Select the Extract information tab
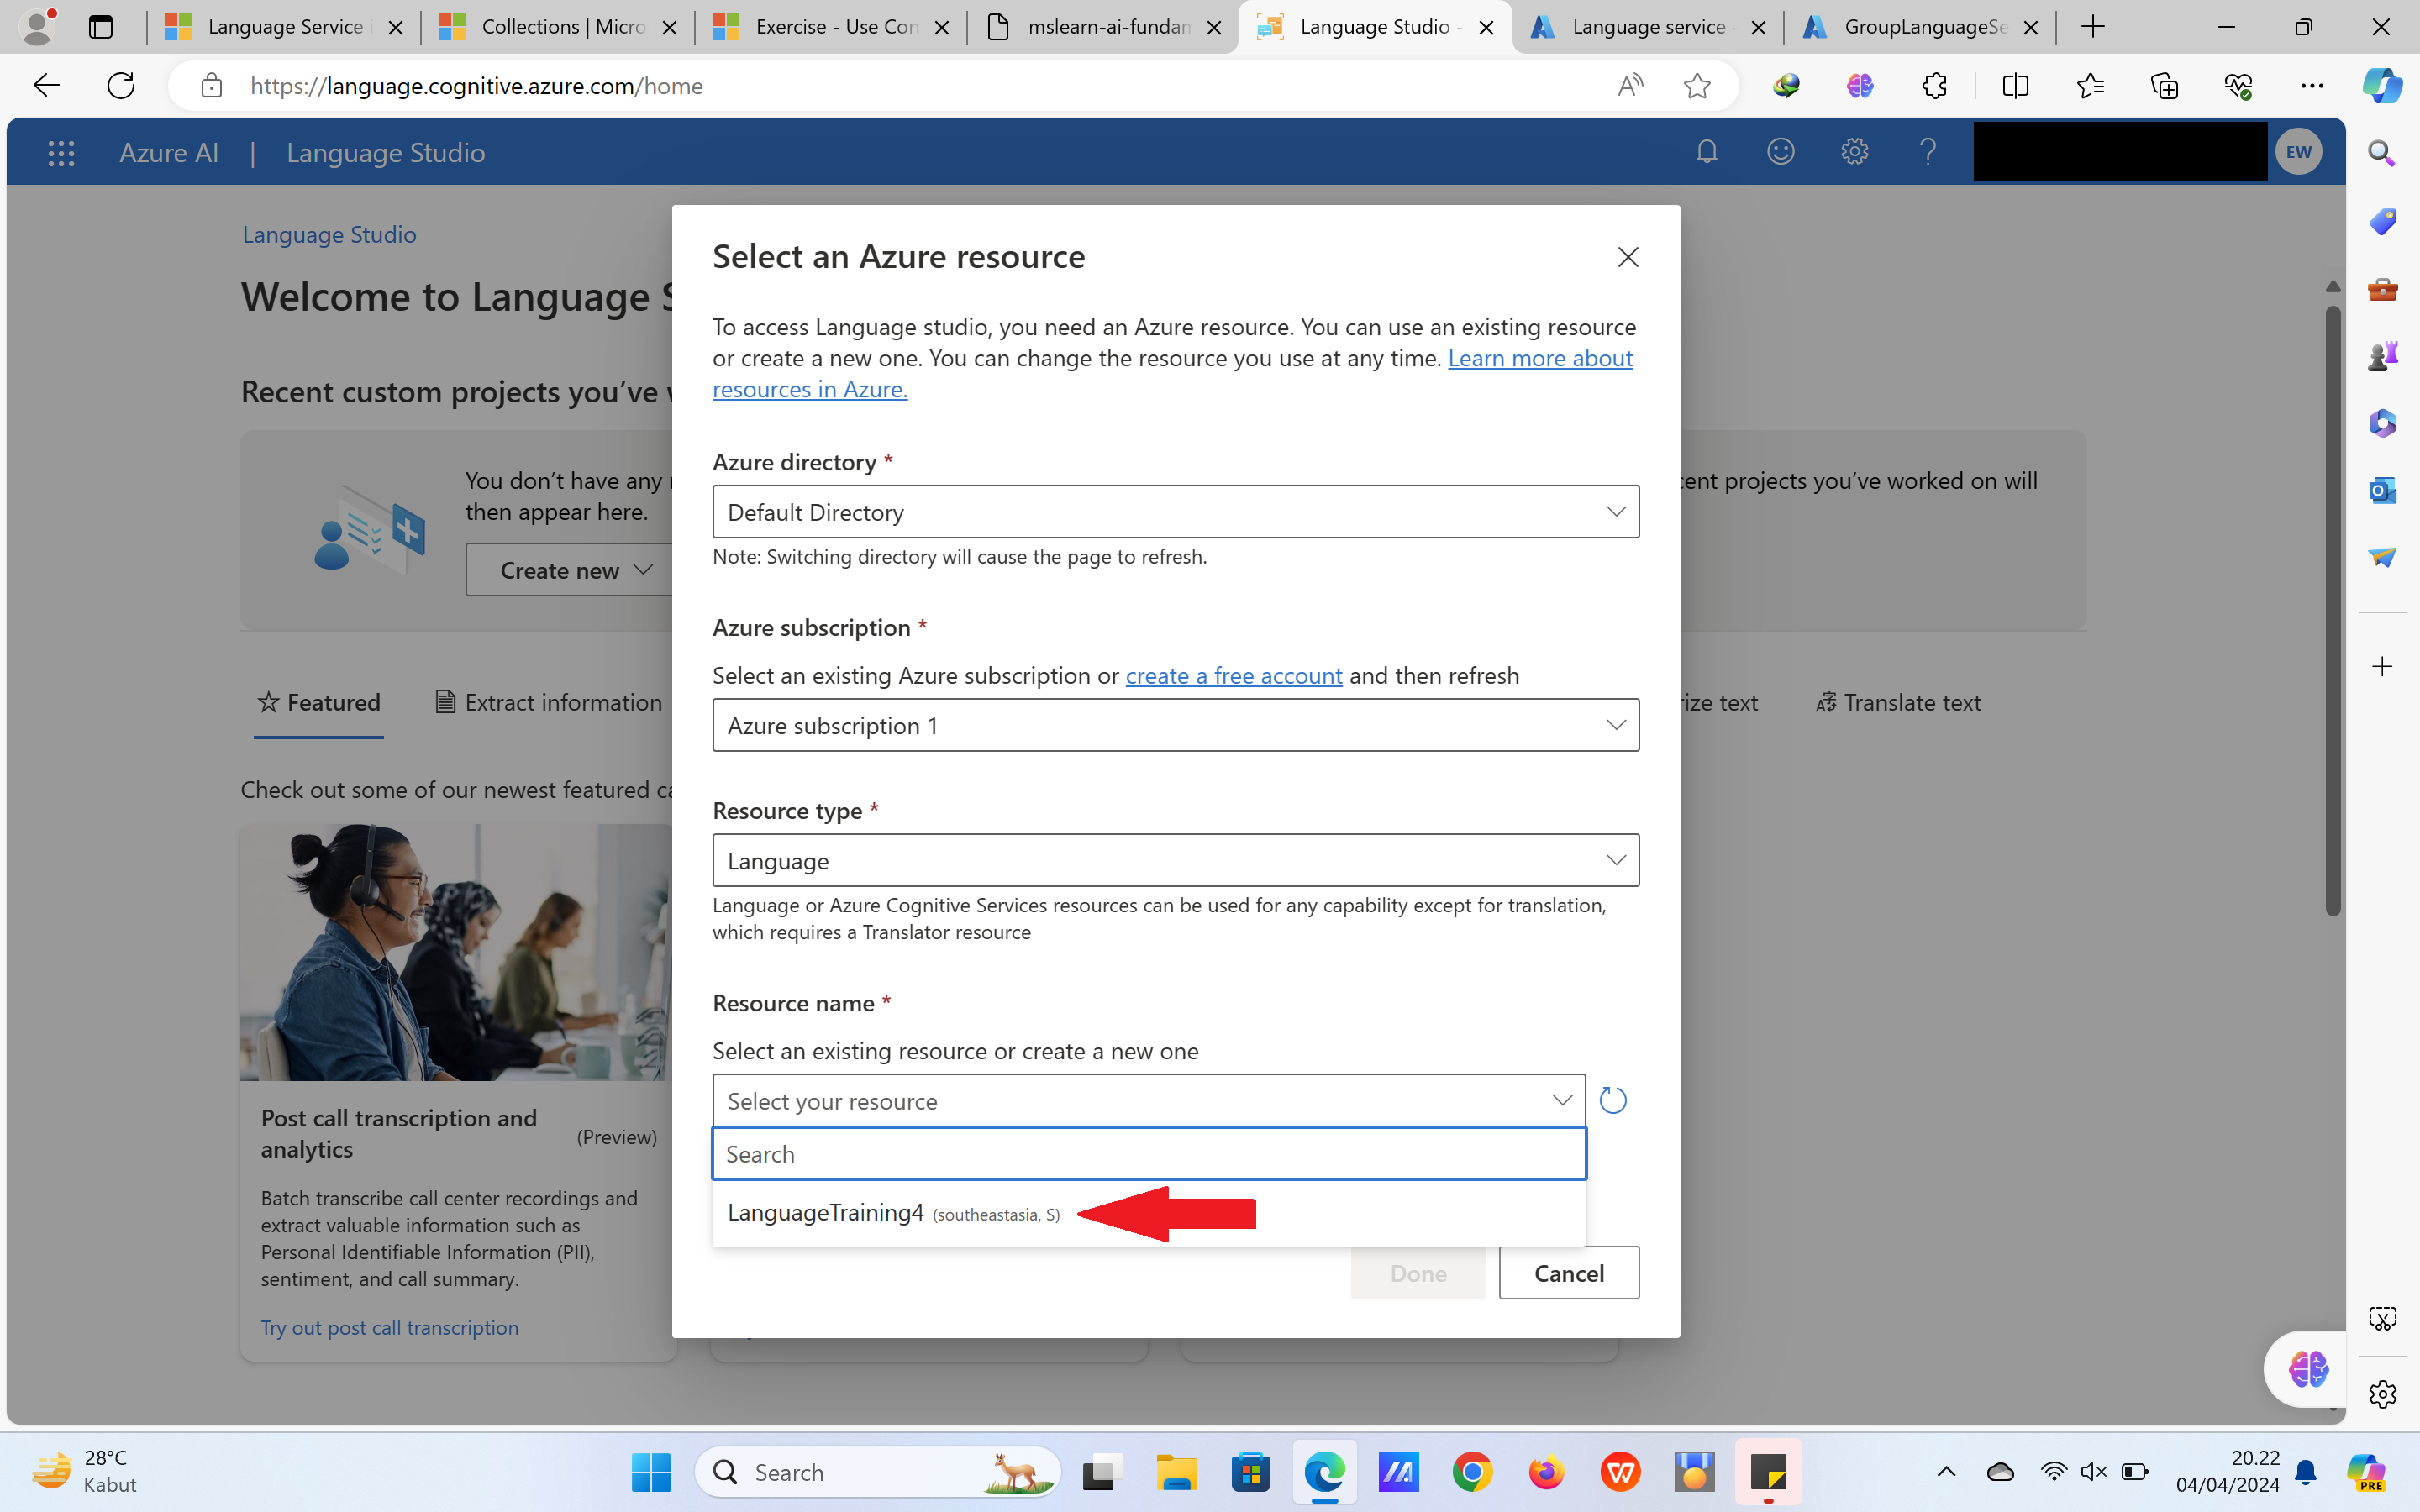This screenshot has width=2420, height=1512. pos(548,703)
